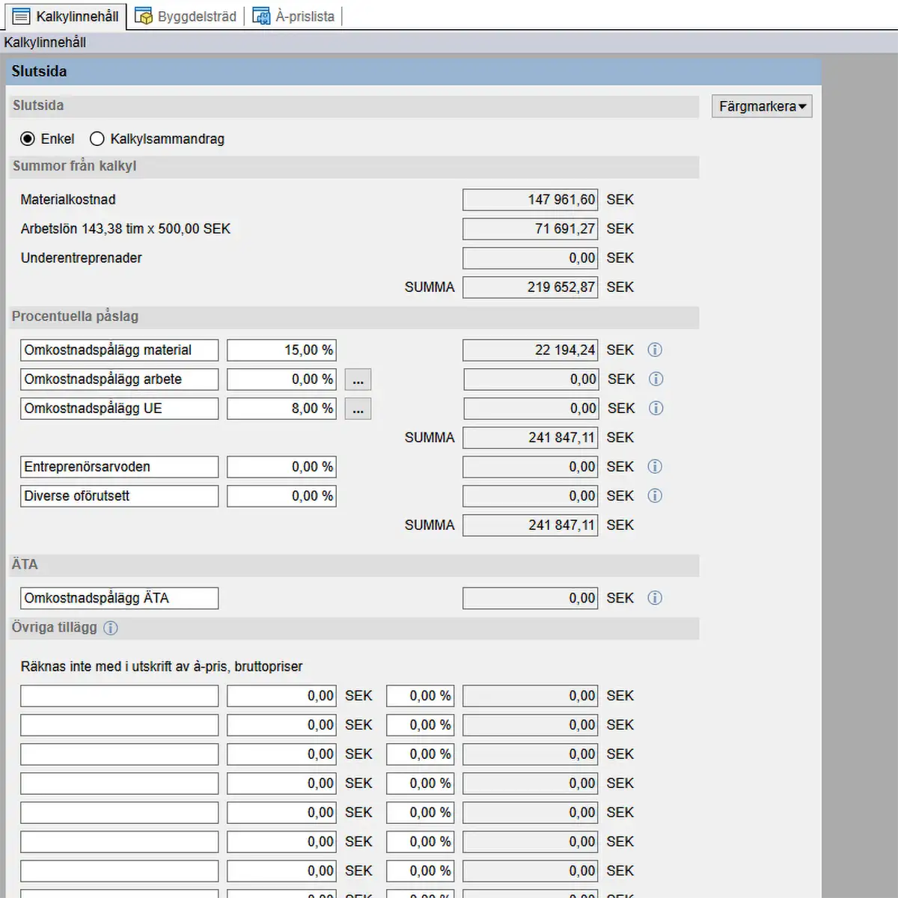Image resolution: width=898 pixels, height=898 pixels.
Task: Click info icon beside Omkostnadspålägg ÄTA
Action: 655,598
